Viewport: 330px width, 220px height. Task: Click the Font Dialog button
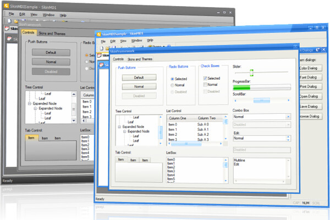[x=308, y=77]
